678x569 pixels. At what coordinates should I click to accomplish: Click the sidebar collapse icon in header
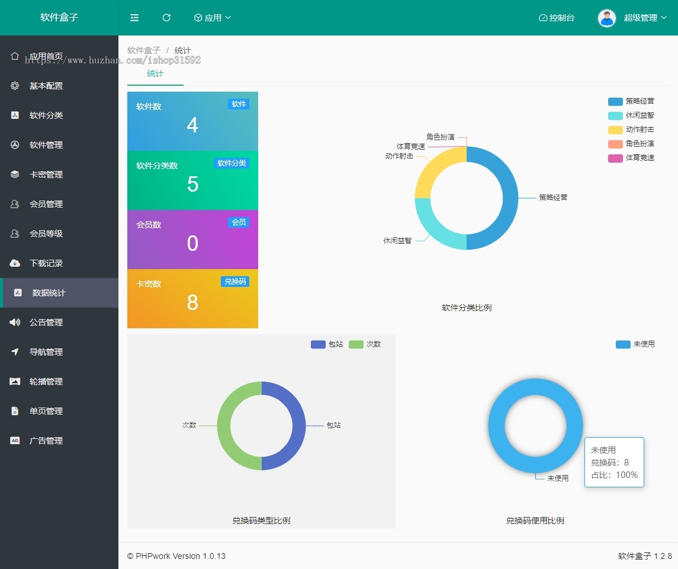134,18
